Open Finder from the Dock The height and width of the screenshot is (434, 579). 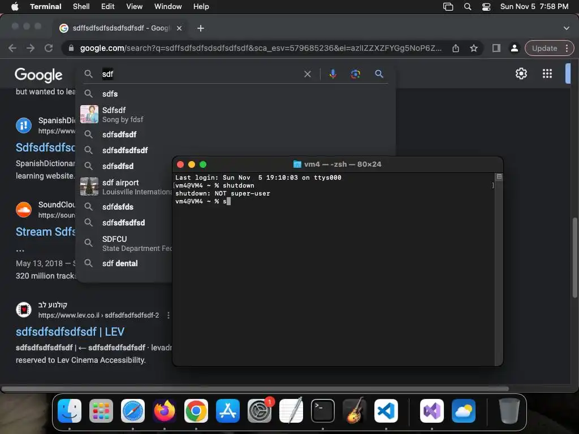coord(70,411)
